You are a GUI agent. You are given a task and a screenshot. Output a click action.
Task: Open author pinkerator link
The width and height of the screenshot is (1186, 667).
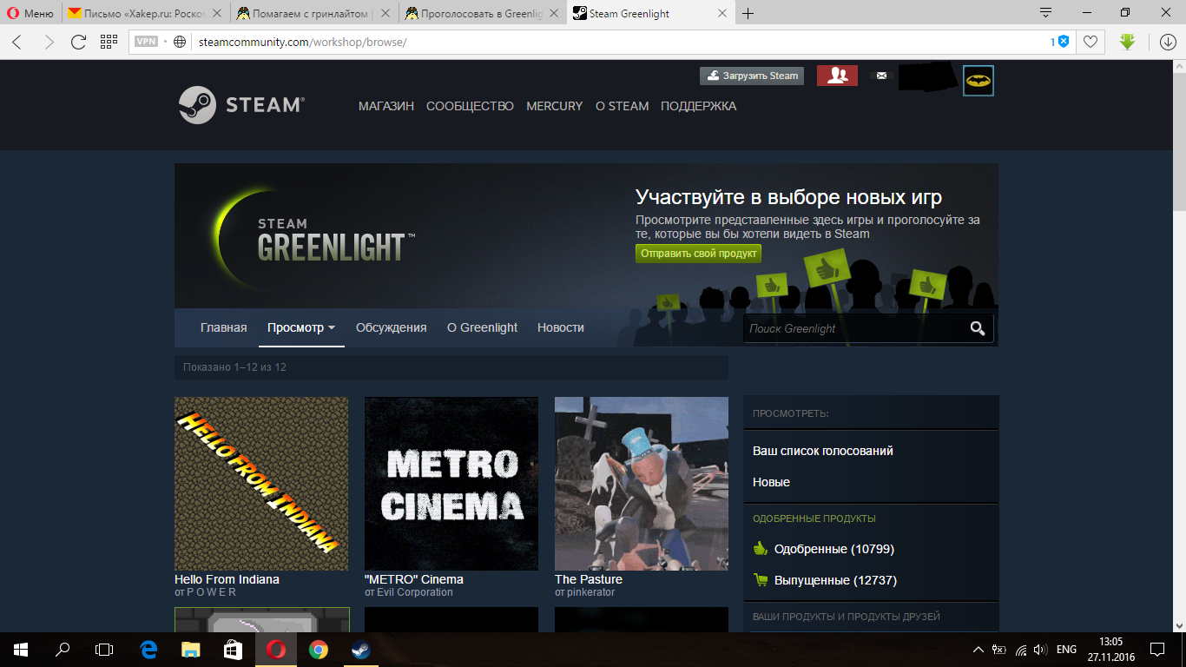point(590,592)
